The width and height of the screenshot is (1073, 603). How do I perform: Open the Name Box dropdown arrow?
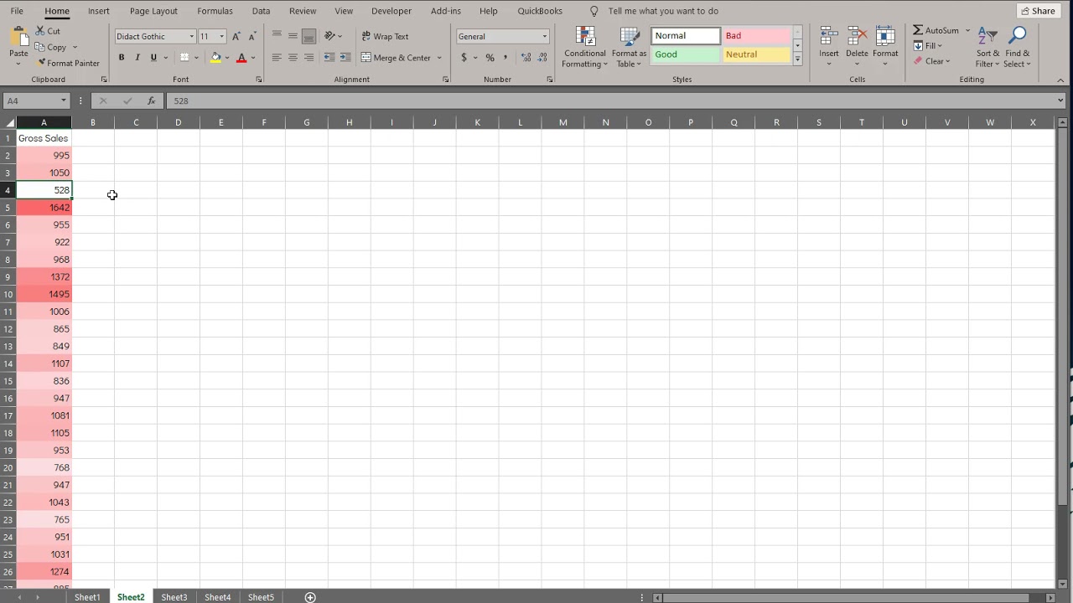[x=63, y=100]
